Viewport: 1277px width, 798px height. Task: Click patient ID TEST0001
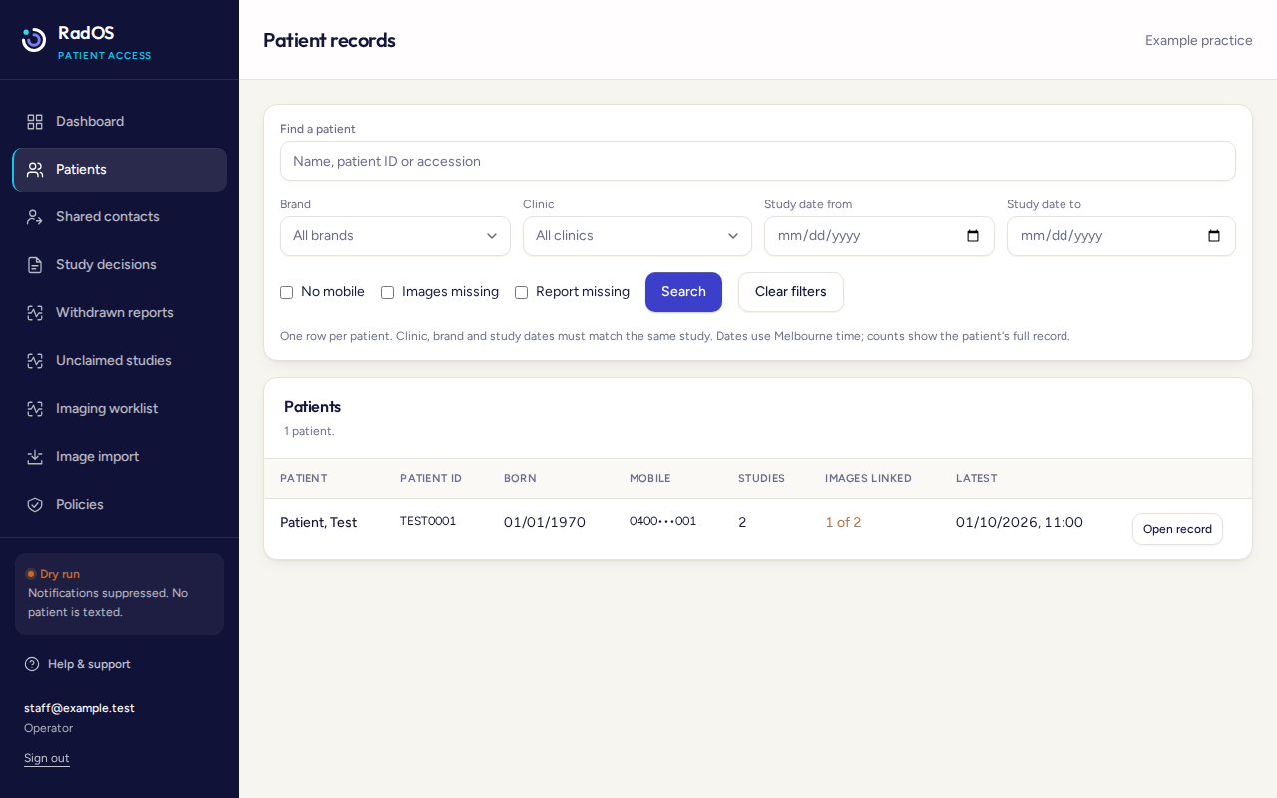click(428, 521)
